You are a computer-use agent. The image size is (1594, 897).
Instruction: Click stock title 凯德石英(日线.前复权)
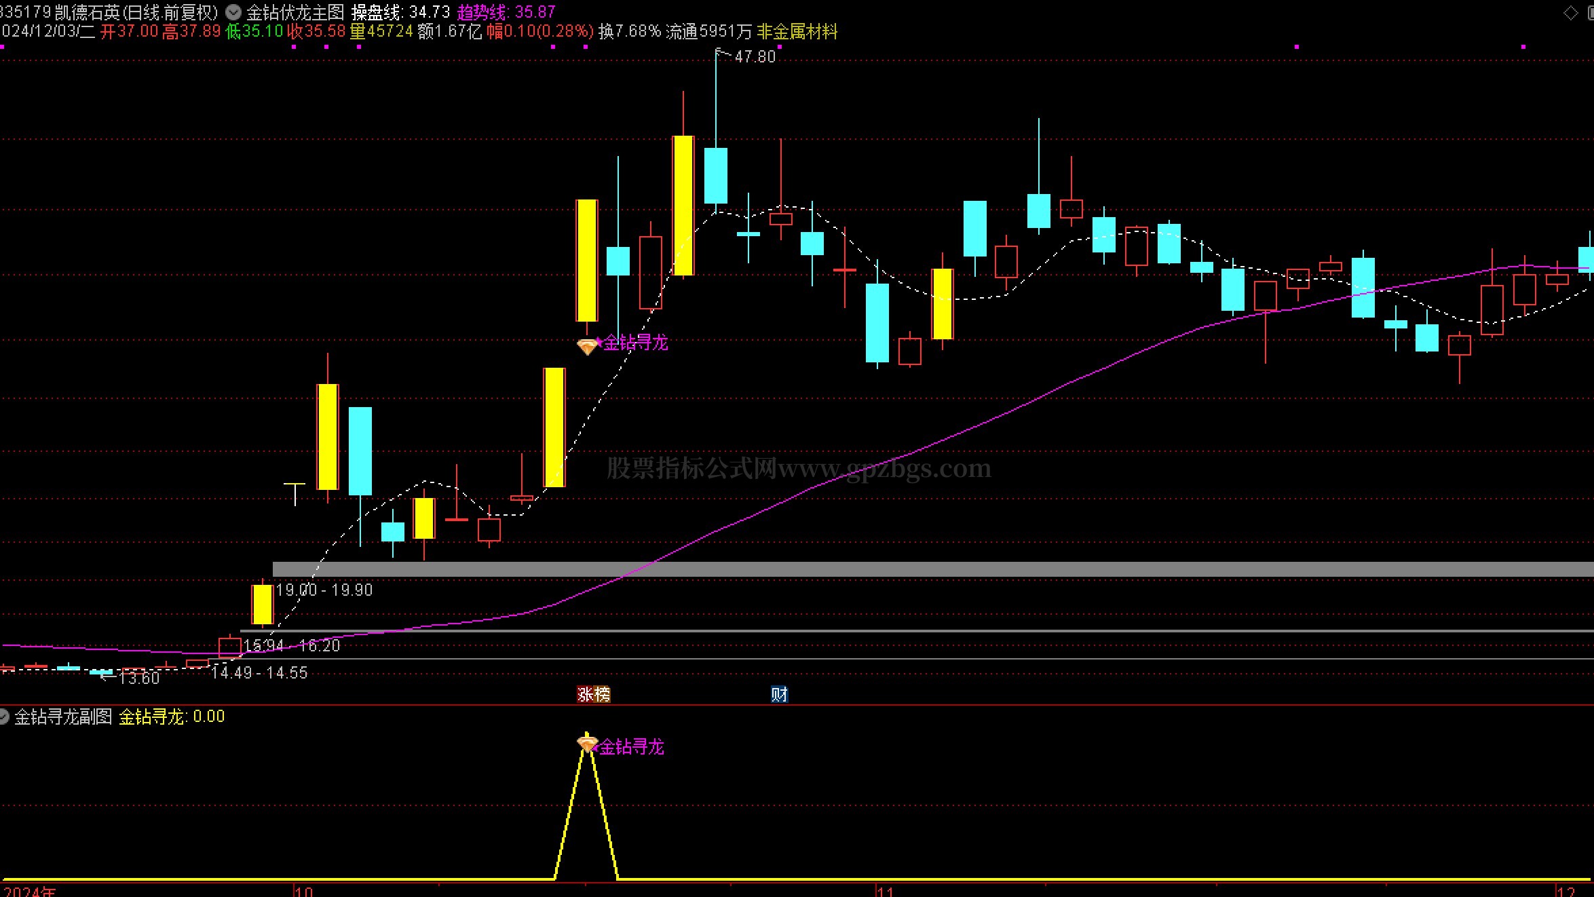pos(136,12)
